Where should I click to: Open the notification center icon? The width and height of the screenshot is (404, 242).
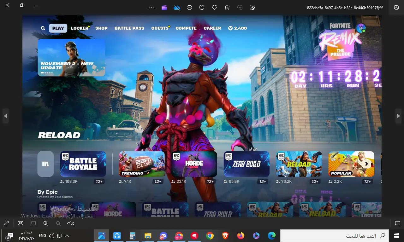[9, 236]
